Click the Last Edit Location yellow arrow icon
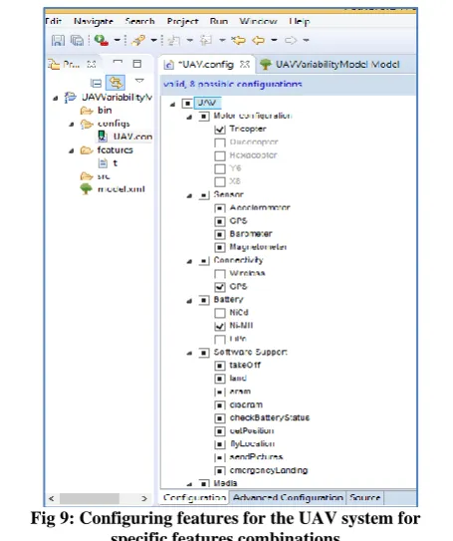 click(x=238, y=41)
